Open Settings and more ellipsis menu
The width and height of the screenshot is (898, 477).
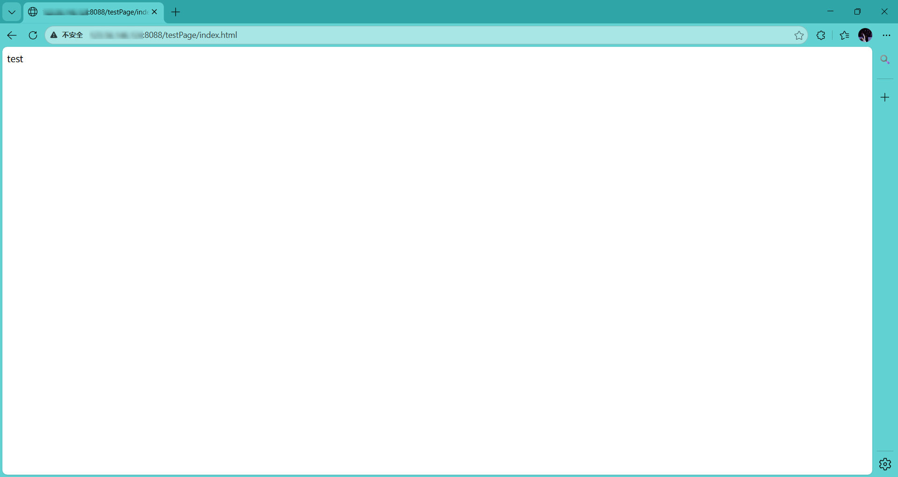pyautogui.click(x=886, y=35)
